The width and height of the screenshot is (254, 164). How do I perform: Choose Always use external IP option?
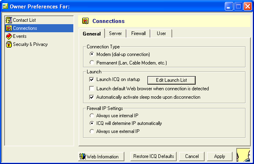pyautogui.click(x=92, y=131)
